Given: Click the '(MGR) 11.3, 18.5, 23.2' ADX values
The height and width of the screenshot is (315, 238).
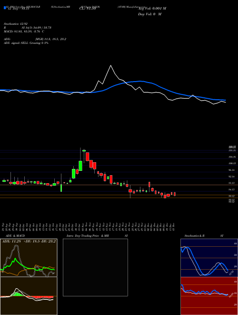Looking at the screenshot, I should pyautogui.click(x=50, y=39).
